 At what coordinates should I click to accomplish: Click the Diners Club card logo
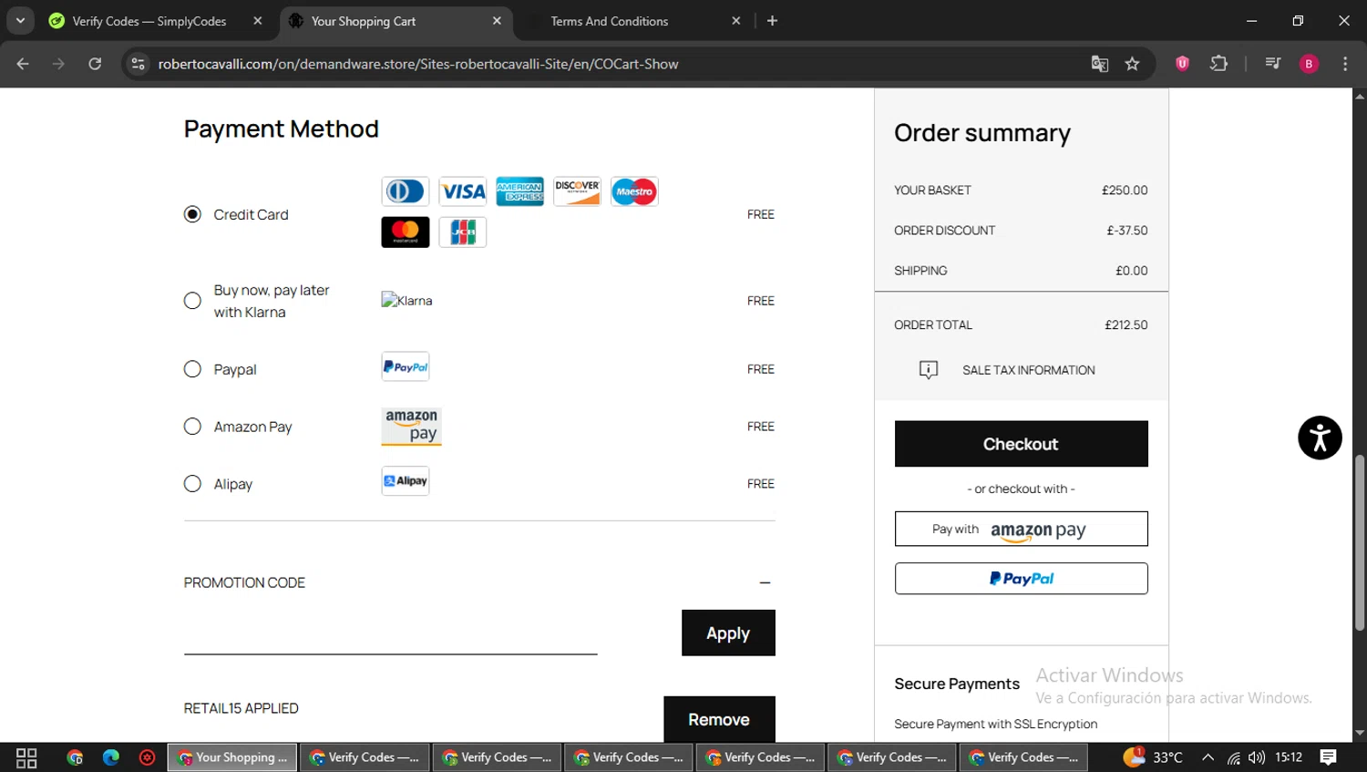[x=406, y=191]
